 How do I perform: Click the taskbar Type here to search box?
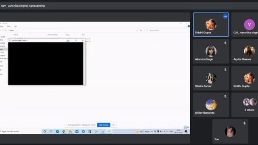(21, 131)
